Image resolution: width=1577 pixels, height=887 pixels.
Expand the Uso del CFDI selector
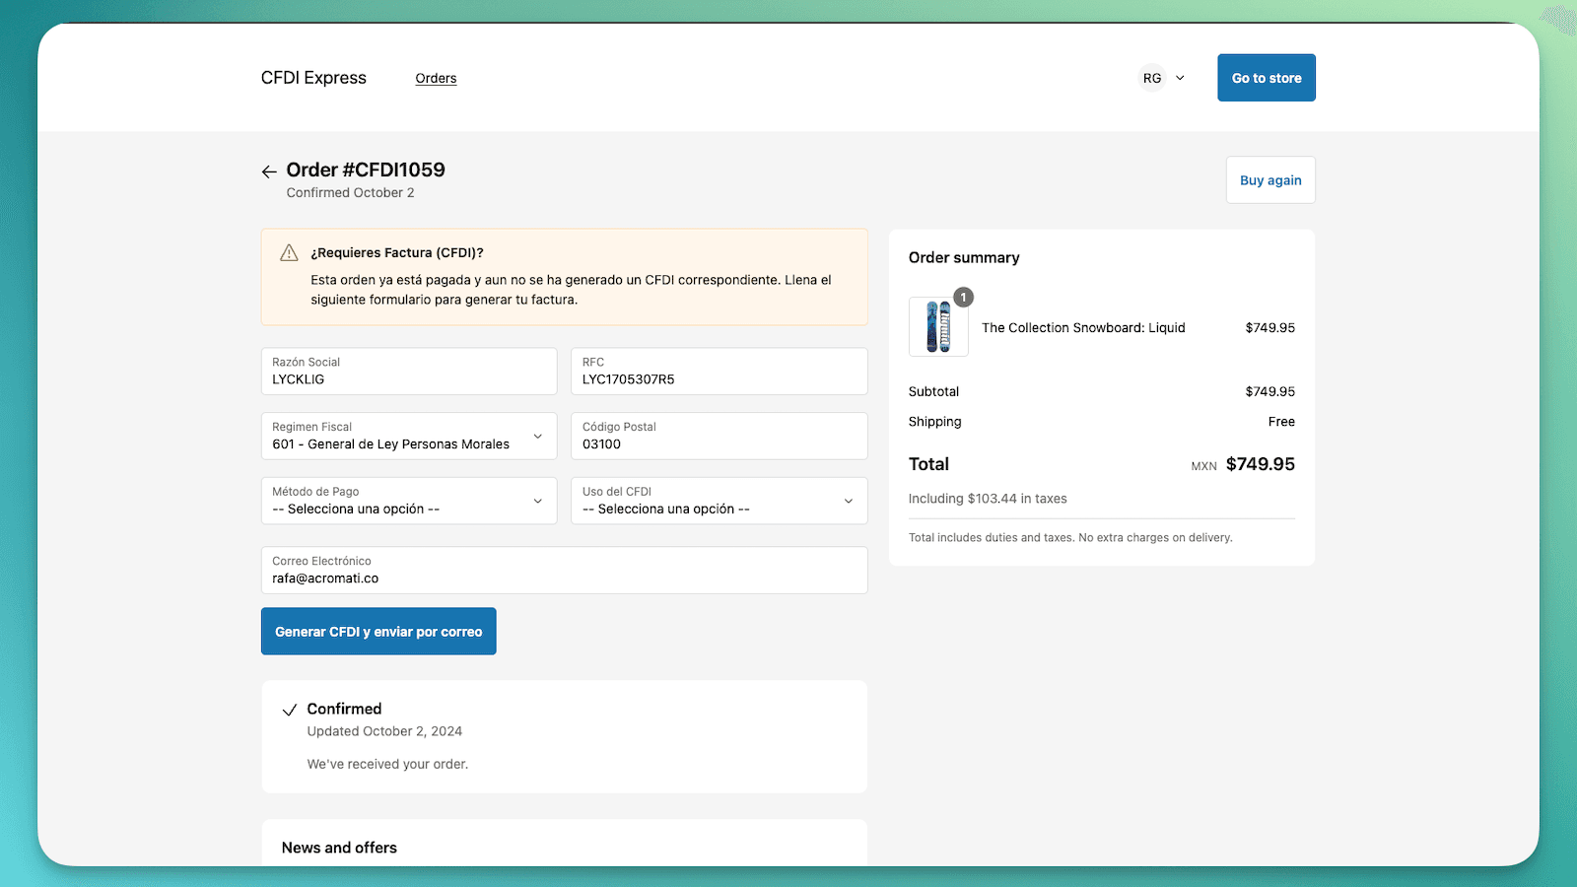(719, 501)
